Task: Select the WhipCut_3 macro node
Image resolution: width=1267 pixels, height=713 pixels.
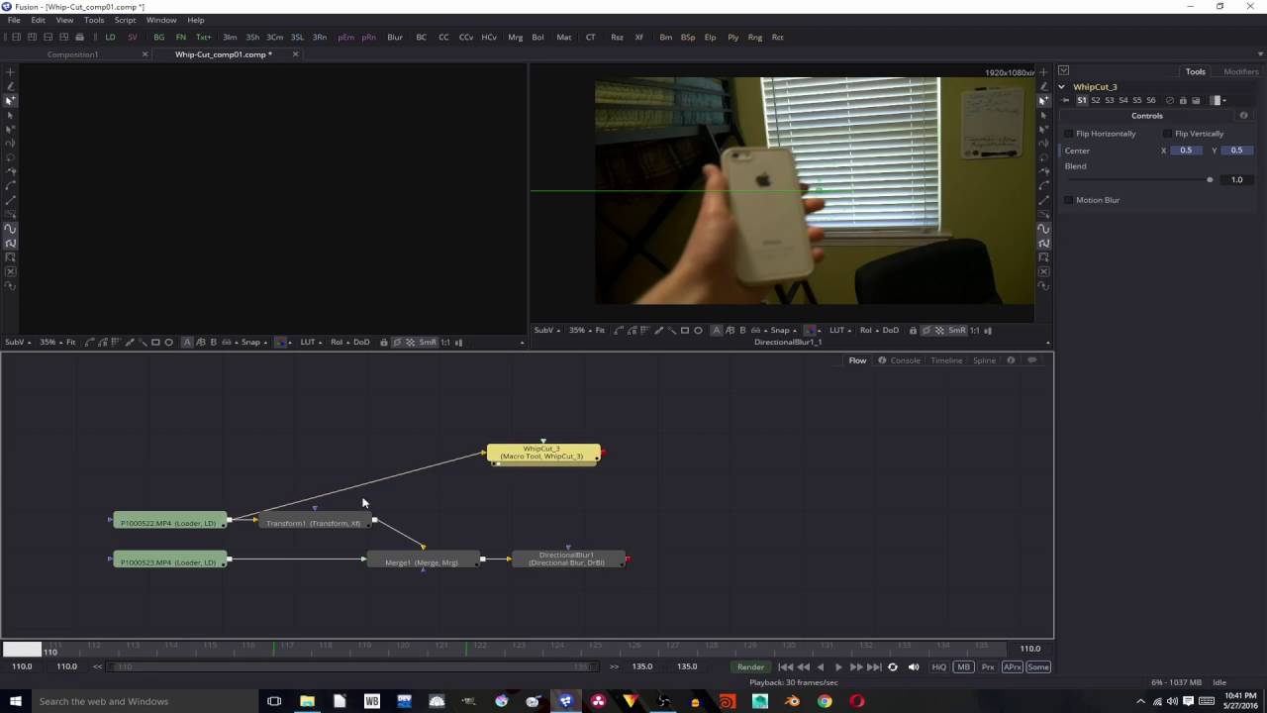Action: tap(542, 453)
